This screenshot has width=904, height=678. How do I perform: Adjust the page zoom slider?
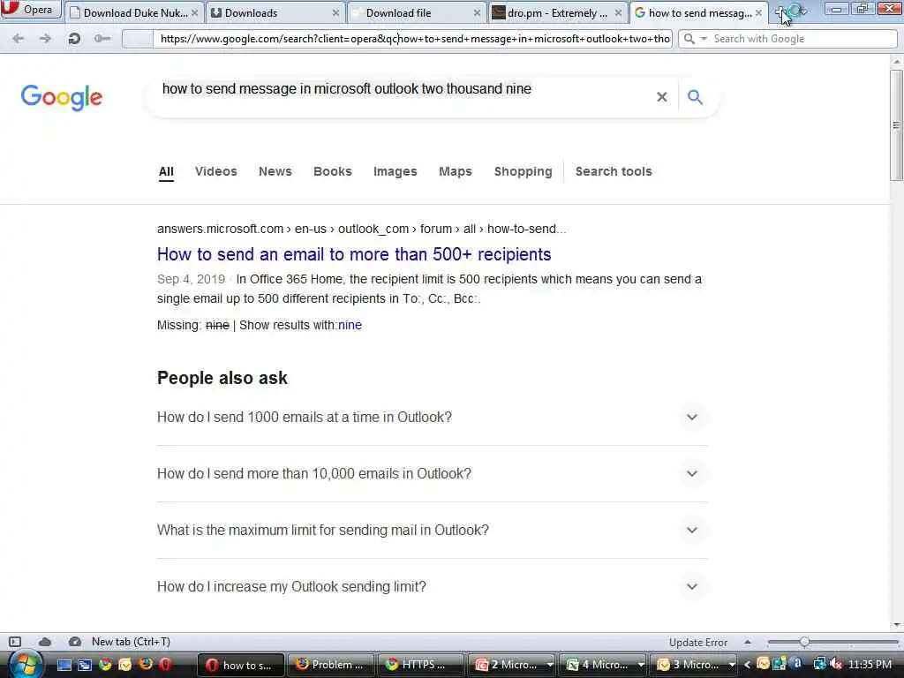pyautogui.click(x=804, y=642)
